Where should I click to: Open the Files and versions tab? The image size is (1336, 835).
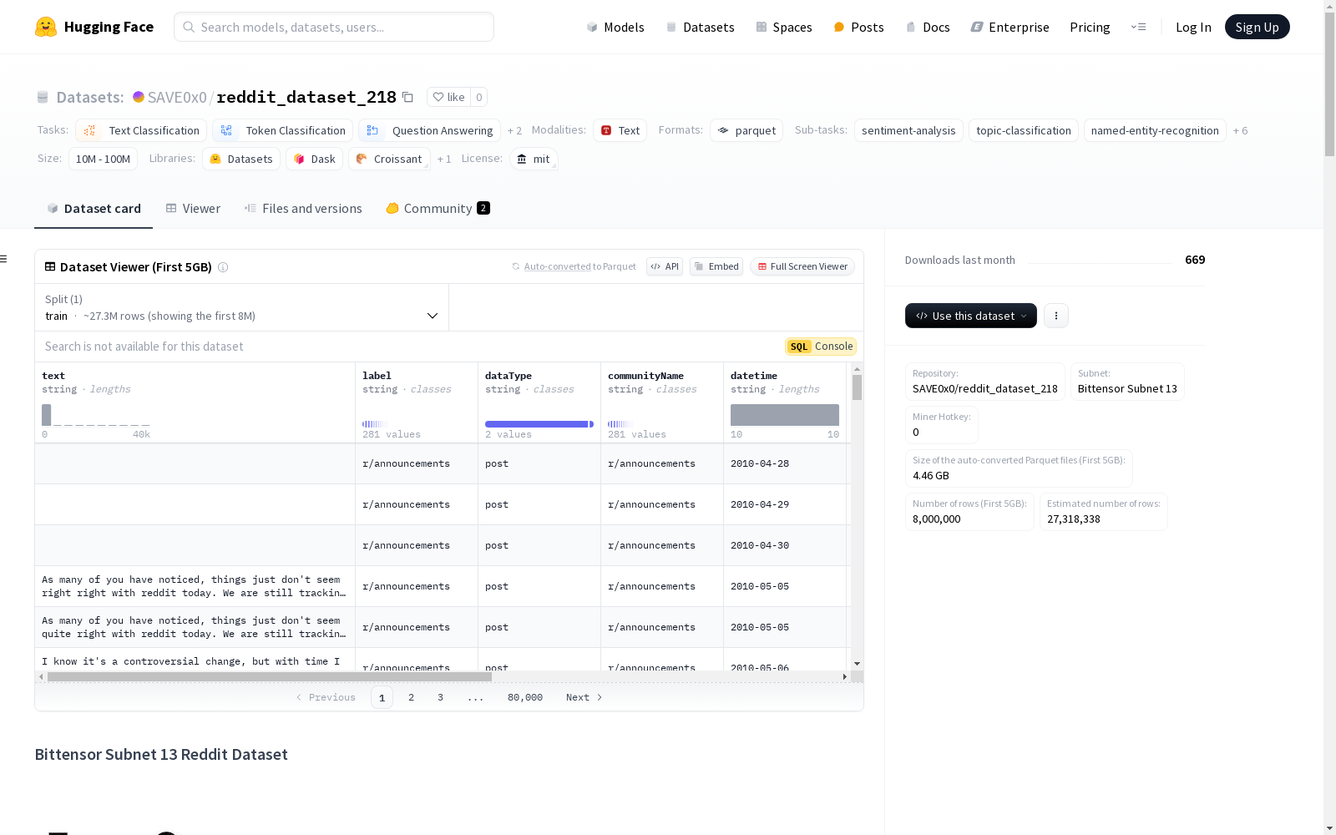point(303,209)
